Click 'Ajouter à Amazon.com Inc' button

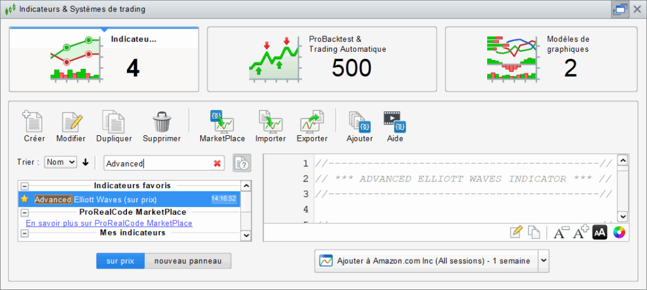(426, 260)
